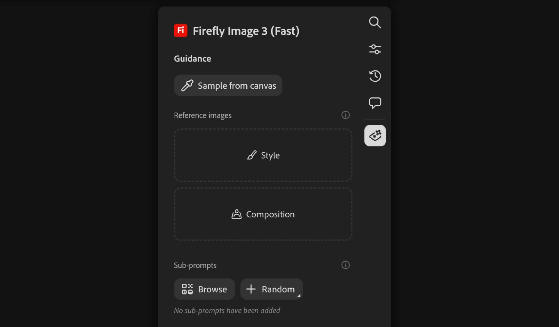Click the paintbrush icon beside Style
Viewport: 559px width, 327px height.
click(x=252, y=155)
